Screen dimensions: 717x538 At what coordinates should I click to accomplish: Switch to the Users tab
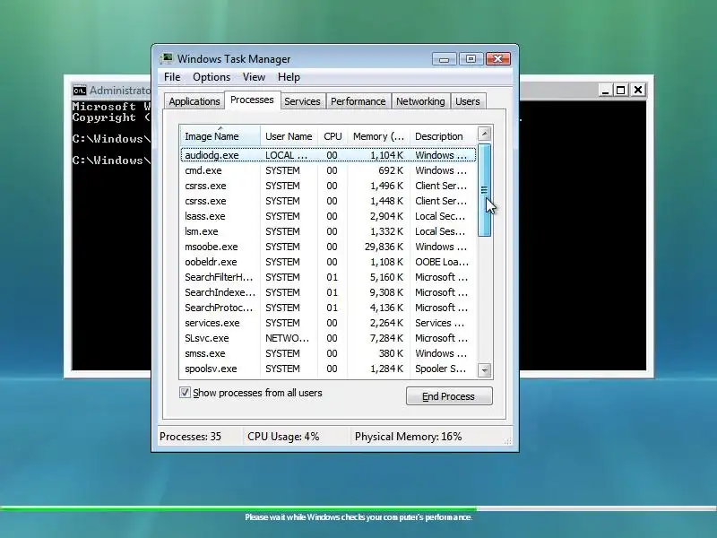tap(467, 101)
